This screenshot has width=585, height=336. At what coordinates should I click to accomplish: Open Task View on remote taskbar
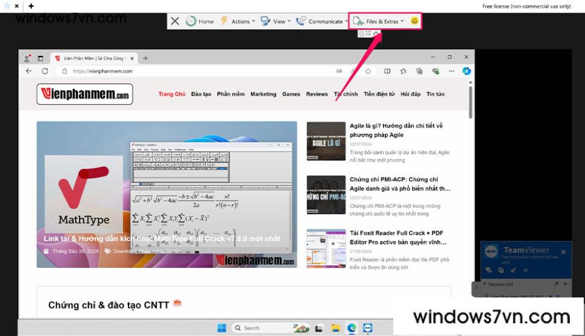[x=318, y=328]
